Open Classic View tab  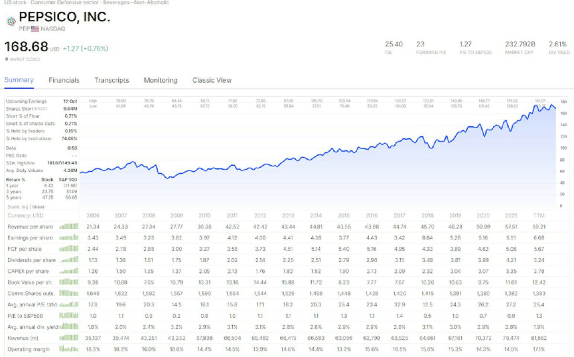tap(211, 80)
